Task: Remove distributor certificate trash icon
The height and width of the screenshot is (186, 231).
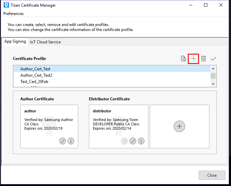Action: click(124, 141)
